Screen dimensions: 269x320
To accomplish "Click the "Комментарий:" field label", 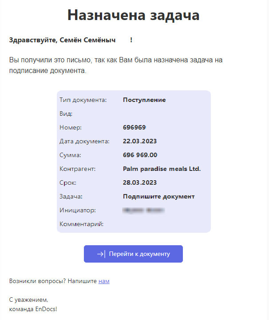I will [x=81, y=224].
